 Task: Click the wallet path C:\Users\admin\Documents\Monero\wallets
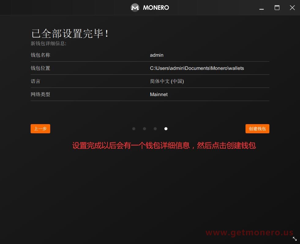tap(197, 68)
